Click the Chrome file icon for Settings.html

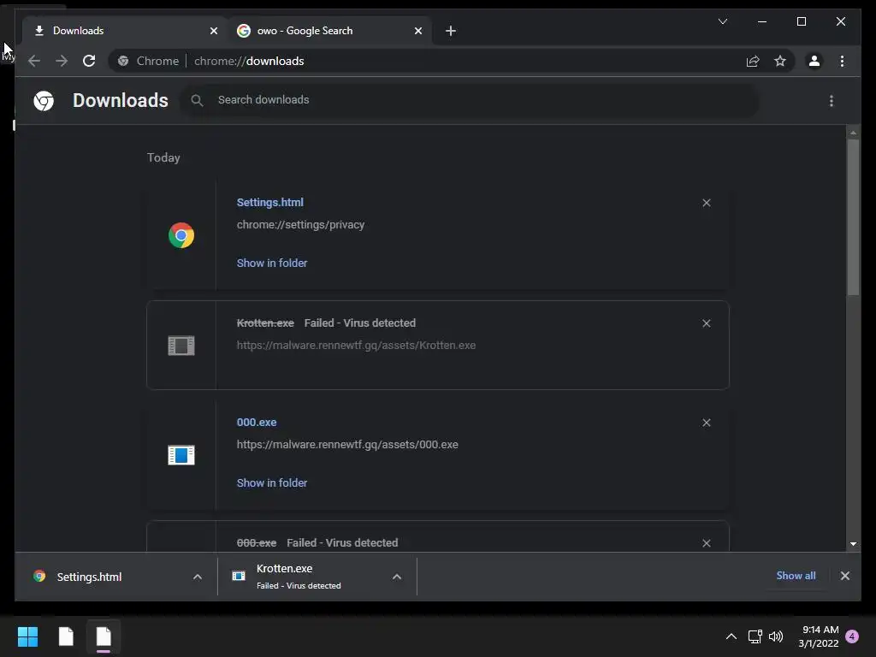point(181,235)
